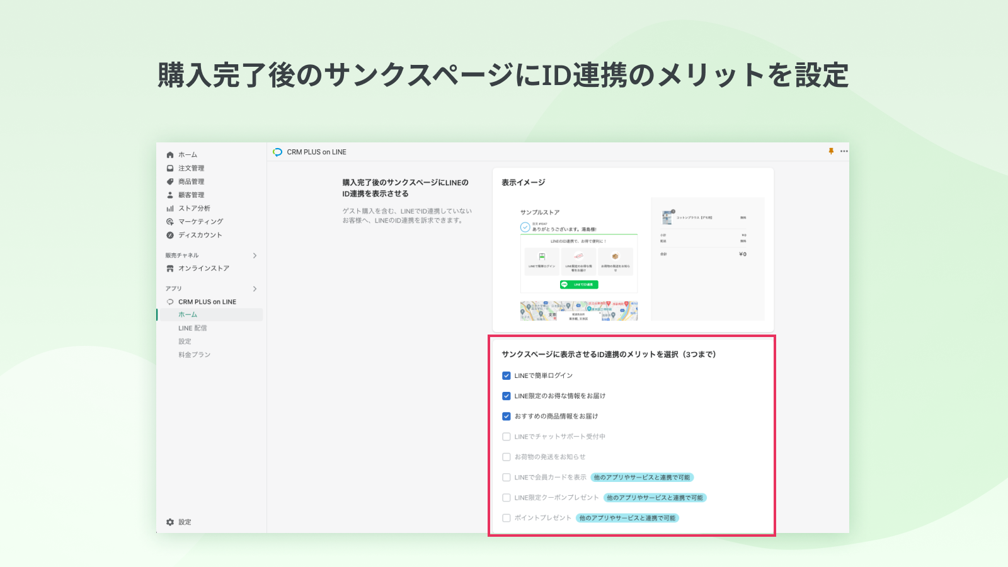Click the 他のアプリ badge beside LINEで会員カードを表示
The height and width of the screenshot is (567, 1008).
point(642,478)
